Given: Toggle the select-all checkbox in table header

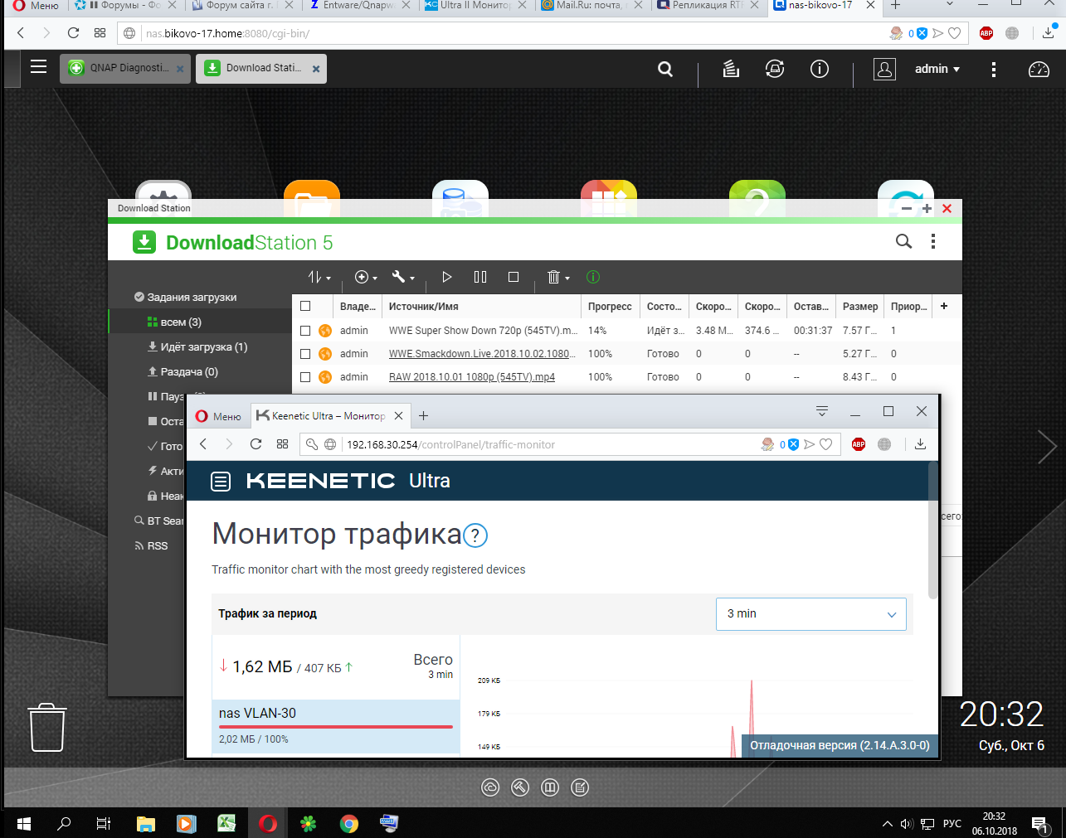Looking at the screenshot, I should tap(305, 306).
